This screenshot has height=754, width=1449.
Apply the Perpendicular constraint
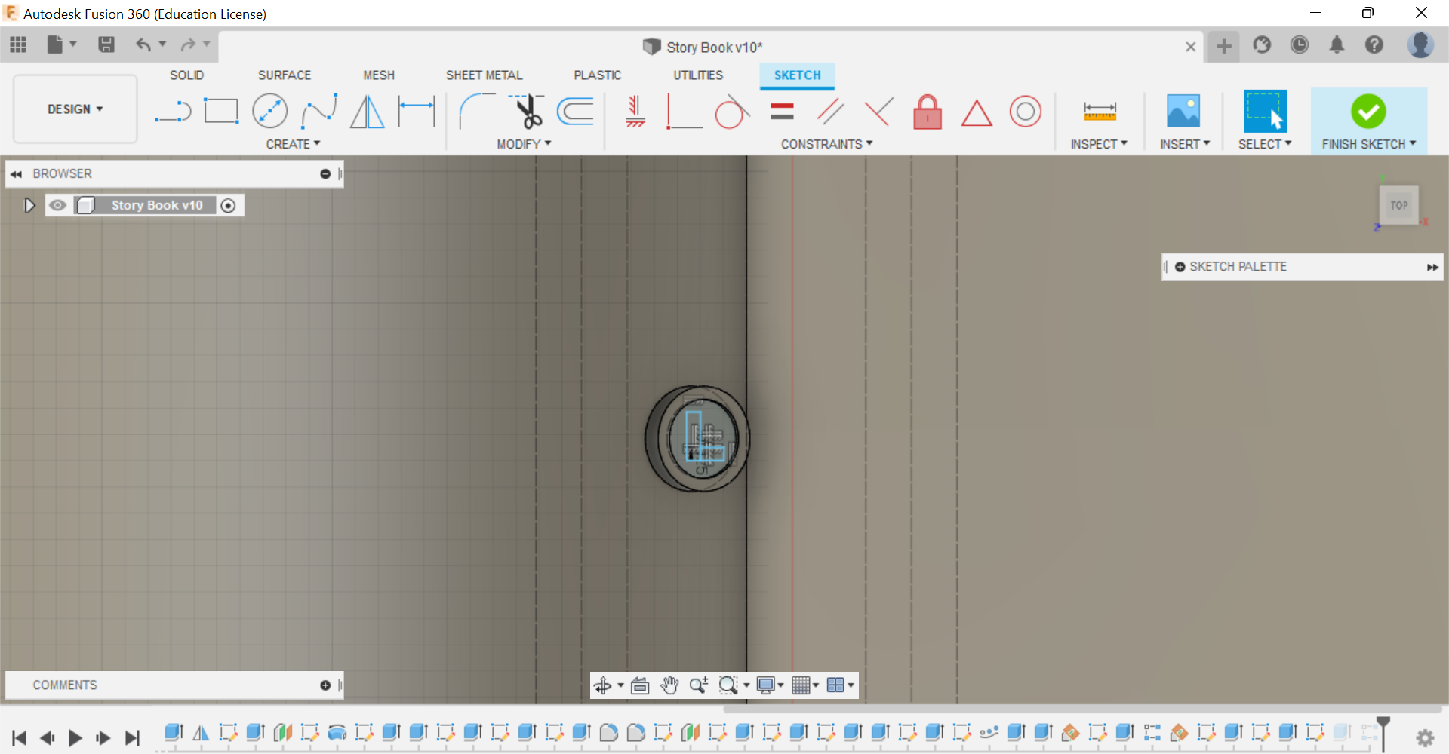879,112
